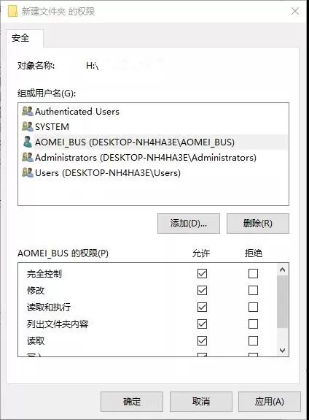Viewport: 309px width, 420px height.
Task: Close the permissions dialog window
Action: (x=295, y=11)
